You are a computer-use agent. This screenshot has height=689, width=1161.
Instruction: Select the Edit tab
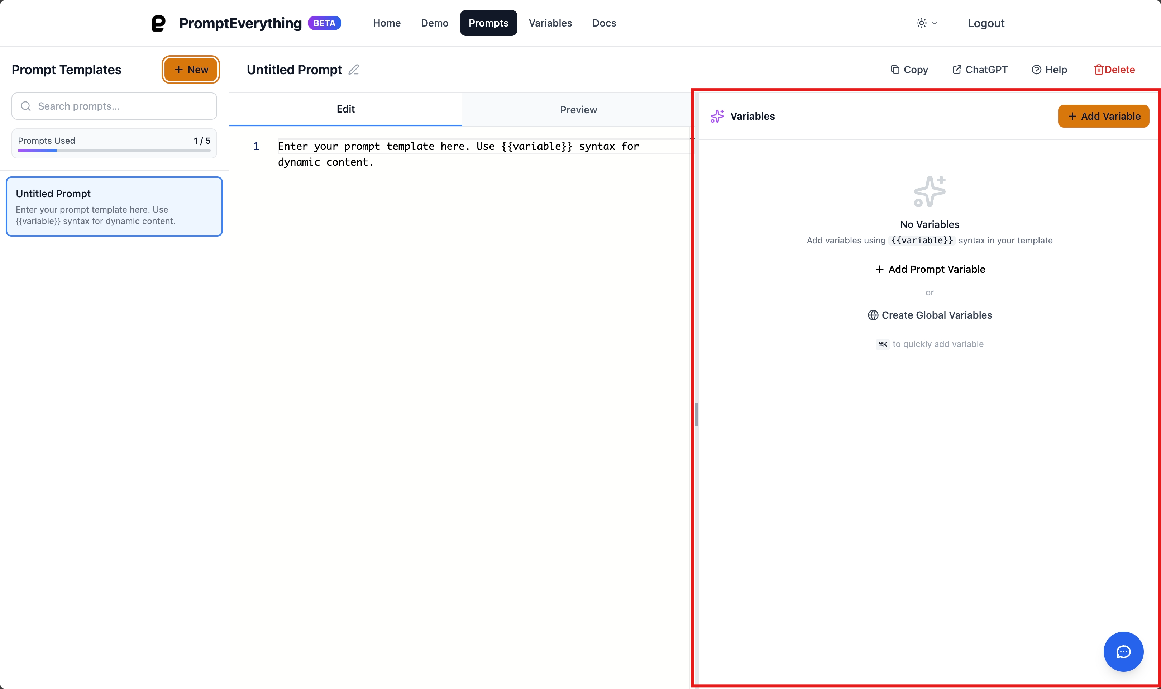click(x=345, y=109)
